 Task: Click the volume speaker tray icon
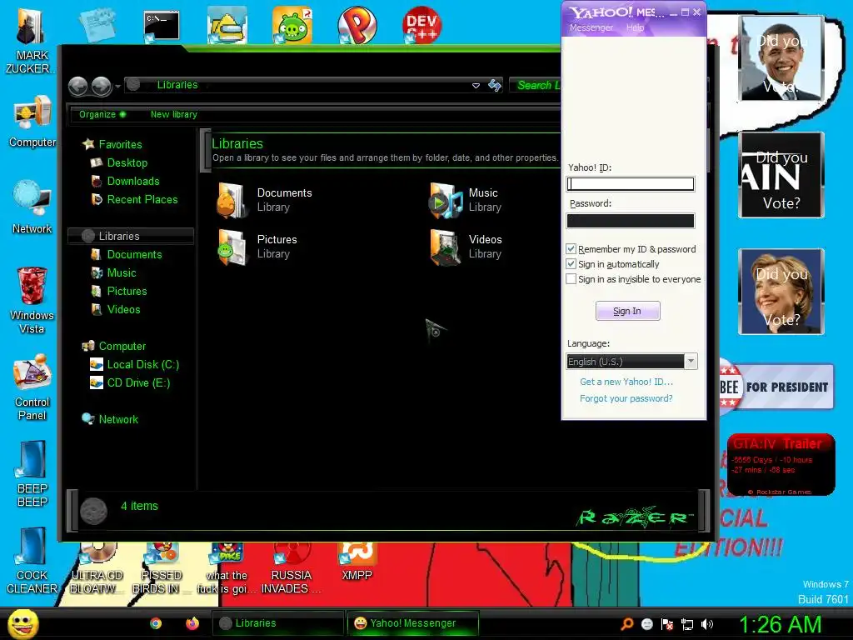click(707, 623)
